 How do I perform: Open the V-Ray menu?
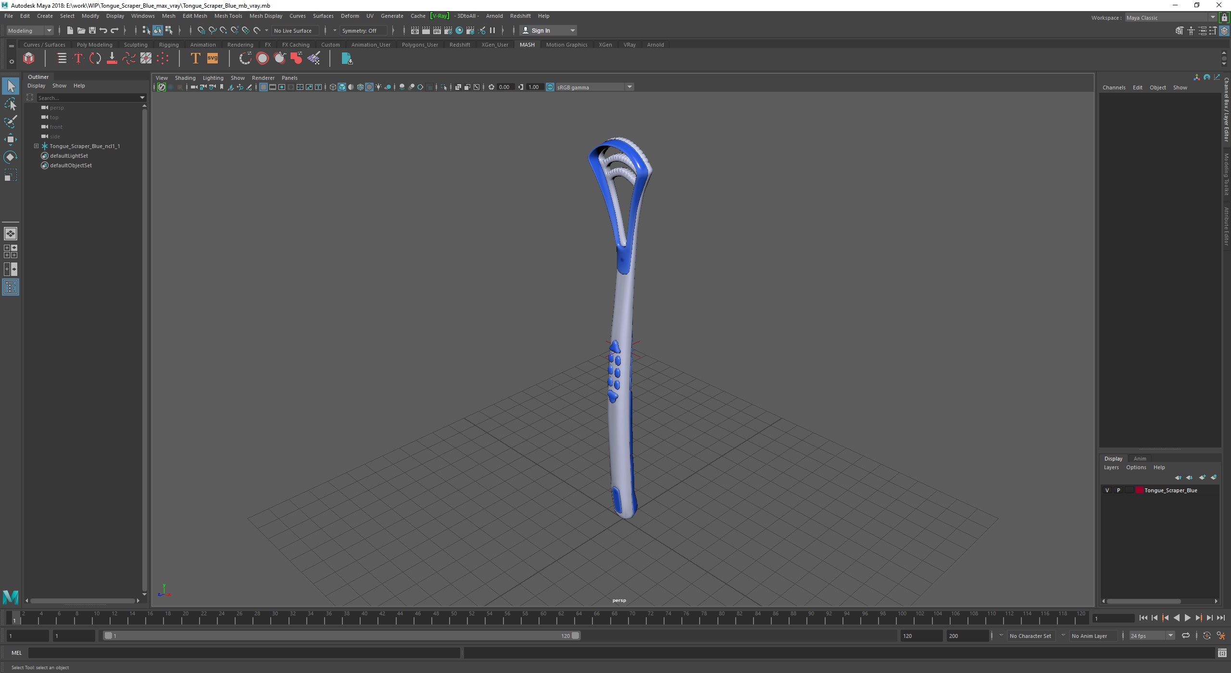(440, 16)
